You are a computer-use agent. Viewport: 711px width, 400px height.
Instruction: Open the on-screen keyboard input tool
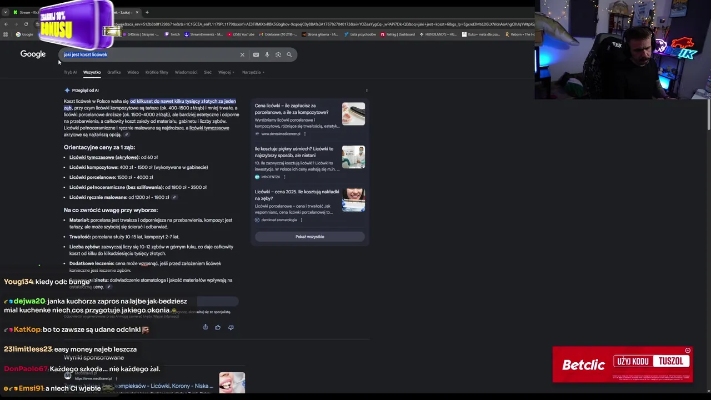(x=256, y=54)
